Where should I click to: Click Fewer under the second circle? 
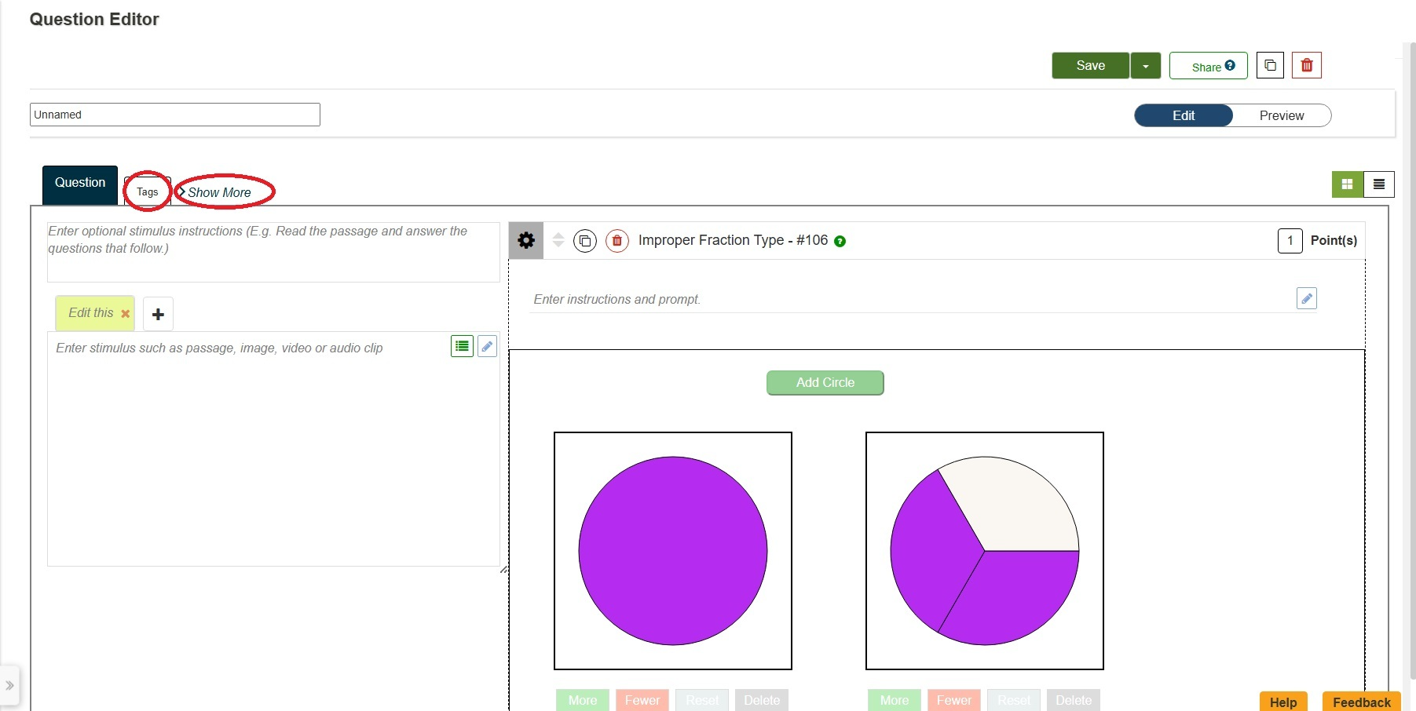(954, 700)
